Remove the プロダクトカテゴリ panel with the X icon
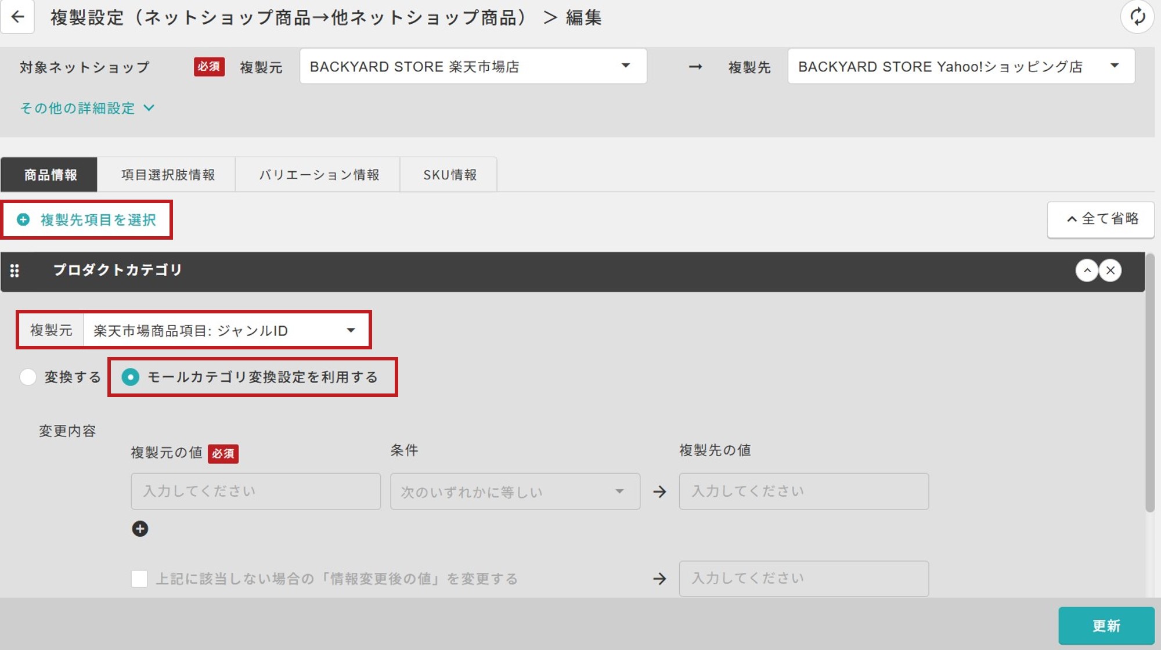The height and width of the screenshot is (650, 1161). (1110, 270)
